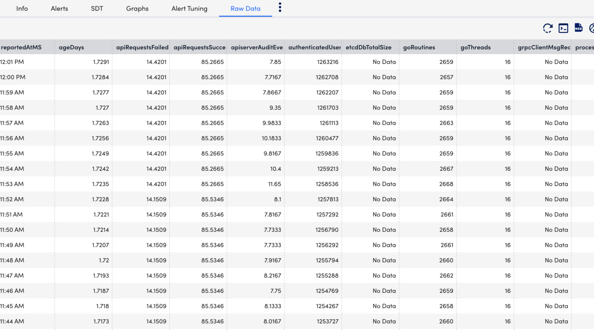This screenshot has width=594, height=331.
Task: Sort by the reportedAtMS column header
Action: click(x=20, y=47)
